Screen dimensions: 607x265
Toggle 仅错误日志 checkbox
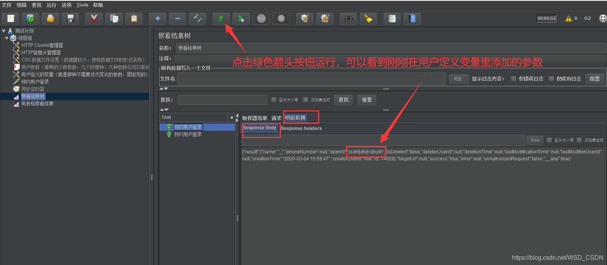pyautogui.click(x=513, y=79)
